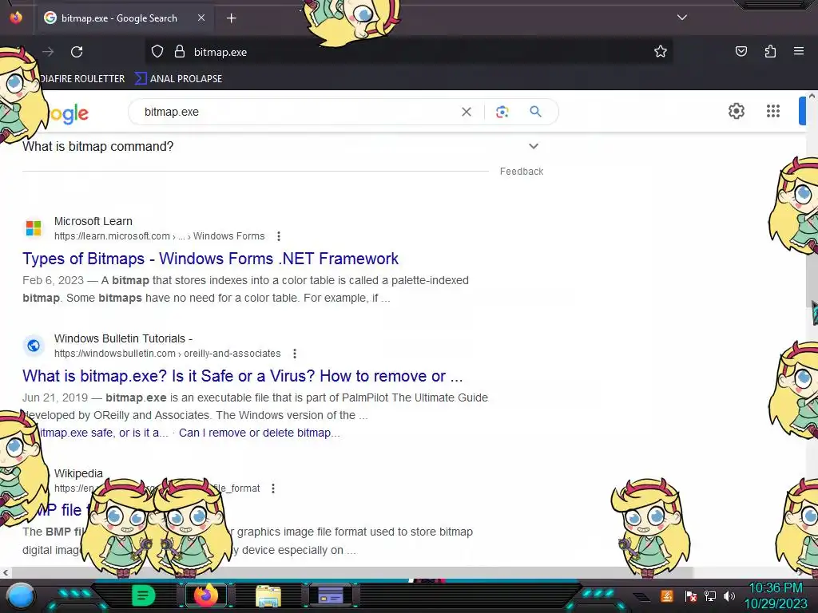Open the Firefox hamburger menu
Image resolution: width=818 pixels, height=613 pixels.
coord(799,51)
